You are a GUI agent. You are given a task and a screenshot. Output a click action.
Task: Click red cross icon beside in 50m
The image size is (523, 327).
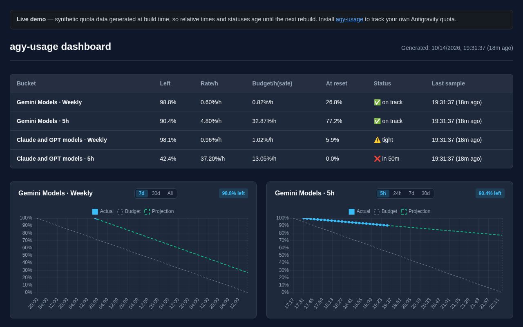[x=377, y=159]
